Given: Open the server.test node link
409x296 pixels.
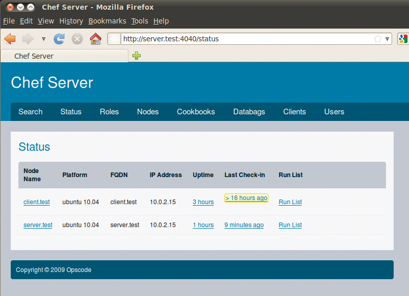Looking at the screenshot, I should pos(38,225).
